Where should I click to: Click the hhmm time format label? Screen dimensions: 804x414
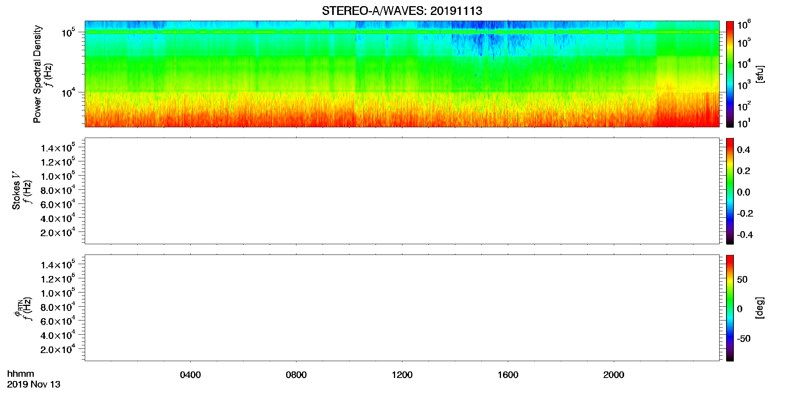[x=21, y=374]
